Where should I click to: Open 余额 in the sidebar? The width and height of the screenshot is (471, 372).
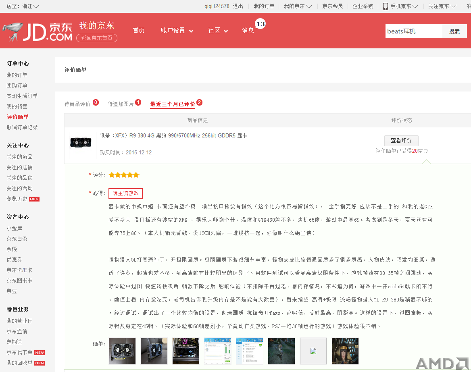(x=12, y=249)
